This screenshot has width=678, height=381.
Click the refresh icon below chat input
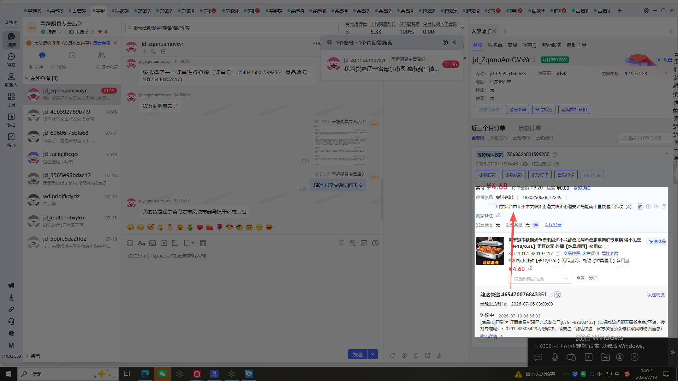[392, 355]
